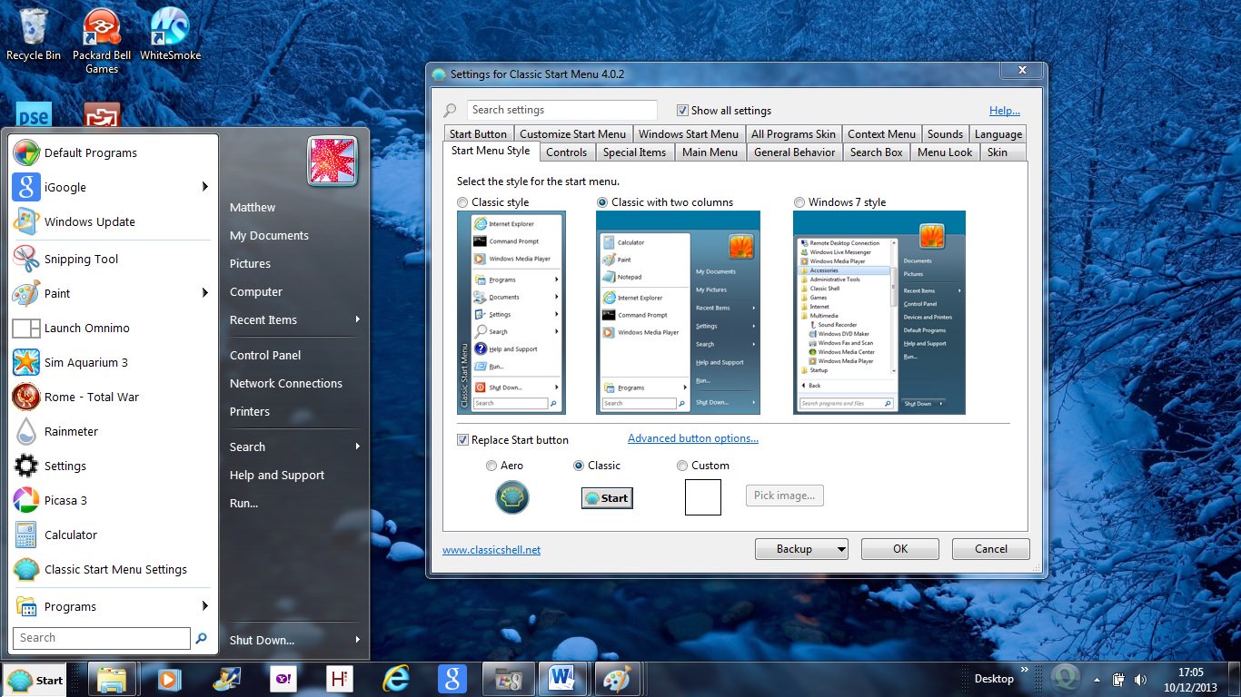
Task: Select the Windows 7 style option
Action: [x=799, y=201]
